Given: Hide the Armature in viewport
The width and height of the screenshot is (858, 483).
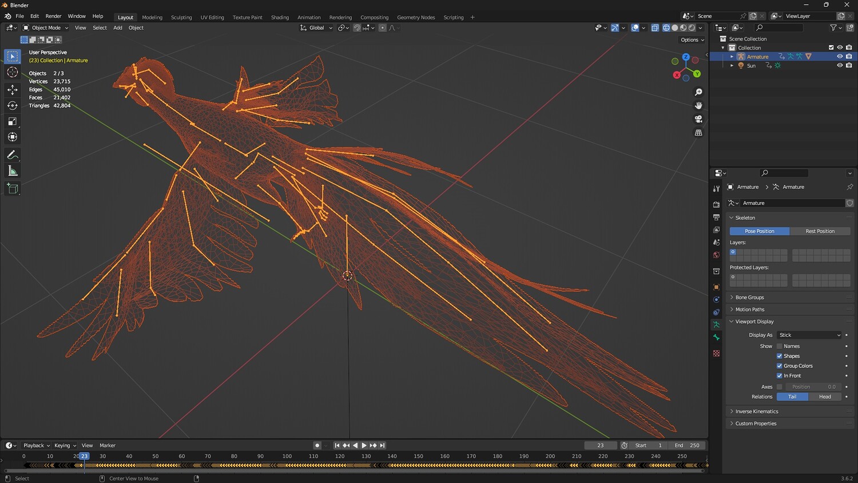Looking at the screenshot, I should 840,57.
